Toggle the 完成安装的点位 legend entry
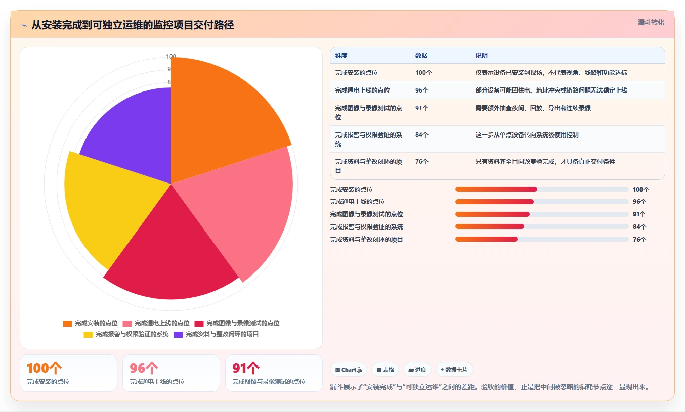685x412 pixels. click(90, 323)
